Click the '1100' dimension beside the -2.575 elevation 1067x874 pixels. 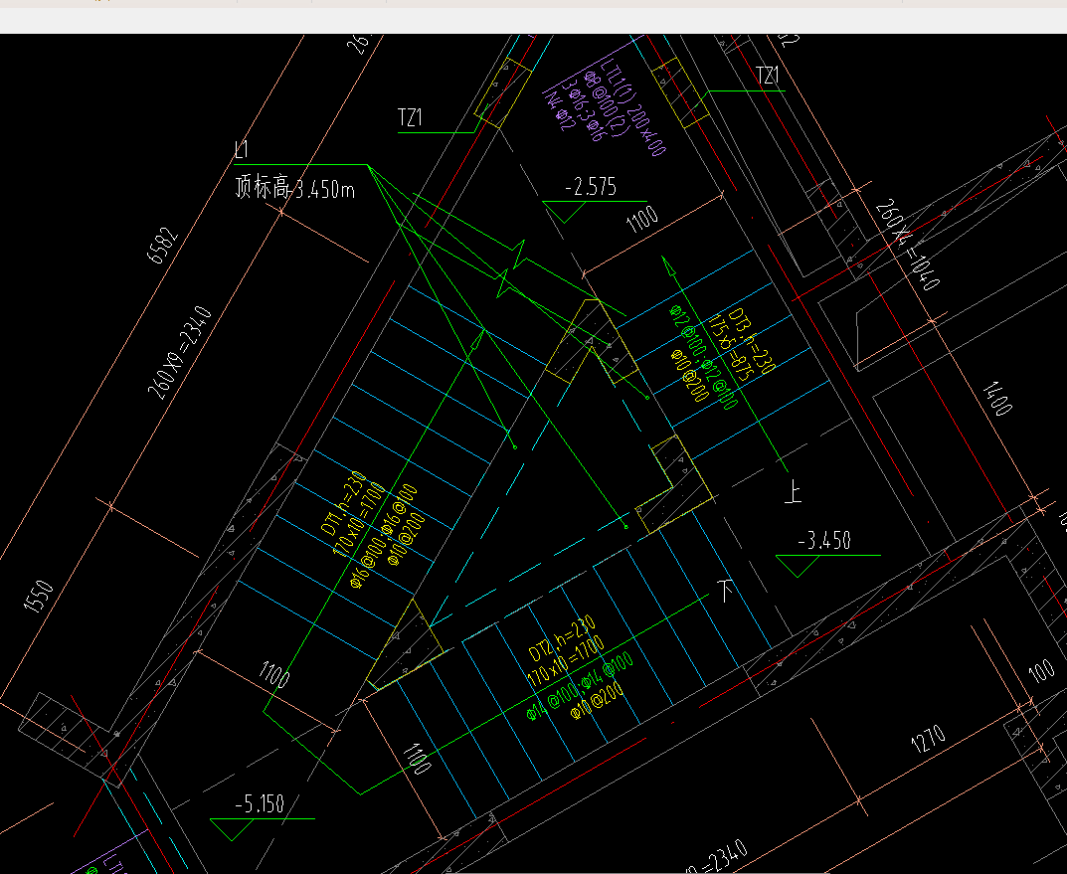[641, 219]
